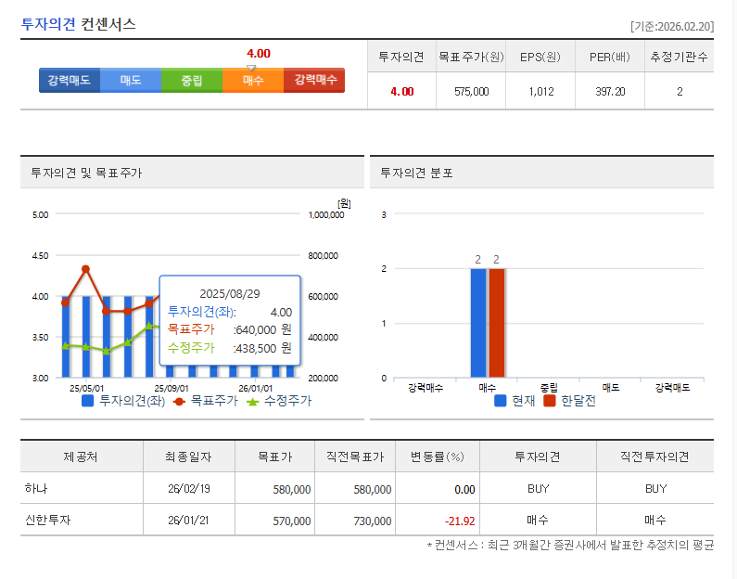Click the consensus footnote text

click(570, 546)
